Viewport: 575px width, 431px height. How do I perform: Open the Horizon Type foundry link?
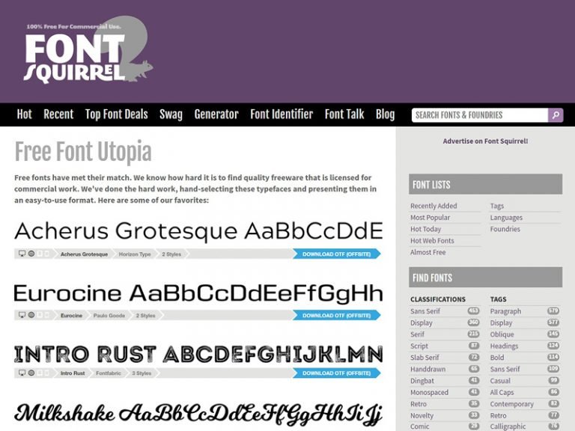(x=135, y=254)
